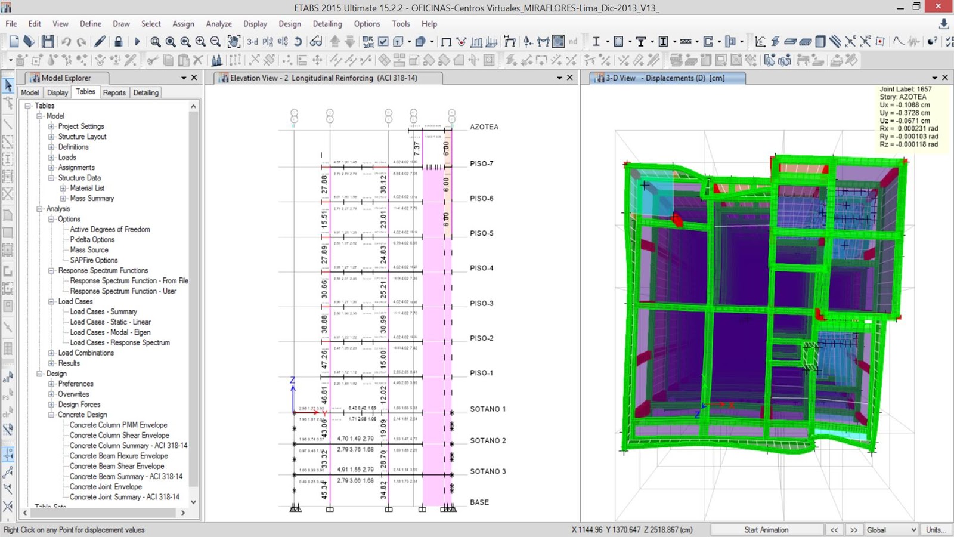Open the Analyze menu

point(218,24)
